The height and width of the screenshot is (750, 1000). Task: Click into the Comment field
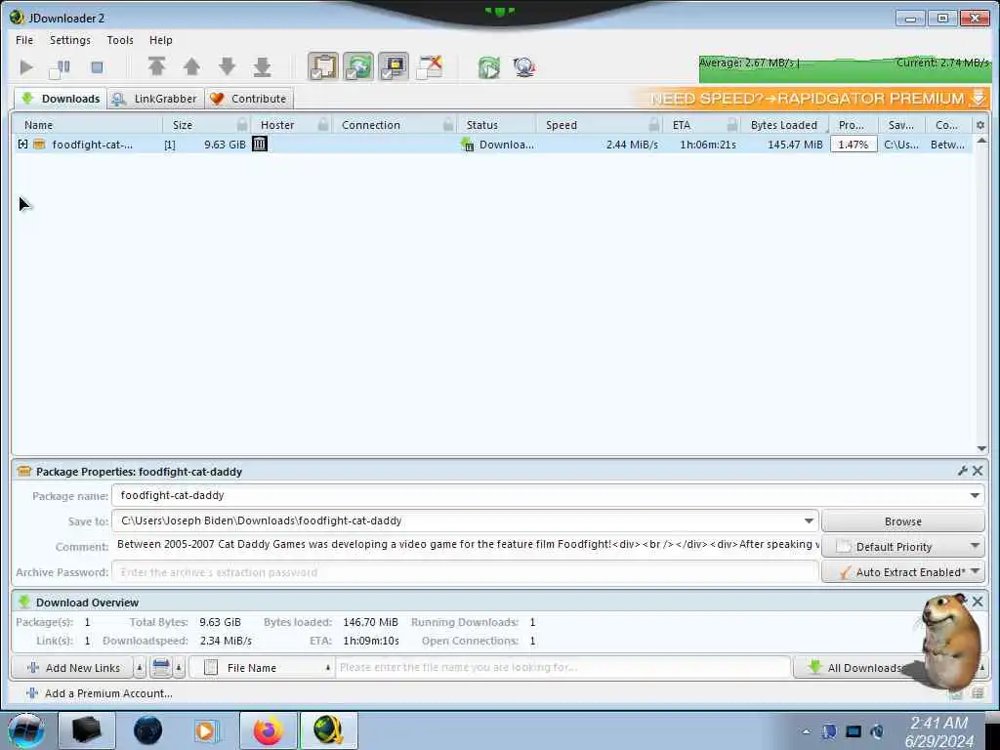coord(466,545)
